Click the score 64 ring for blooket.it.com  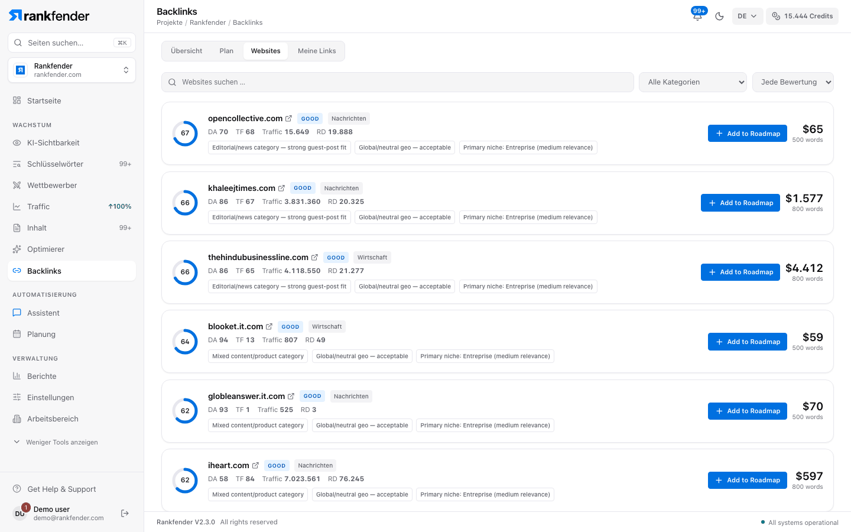pyautogui.click(x=185, y=342)
